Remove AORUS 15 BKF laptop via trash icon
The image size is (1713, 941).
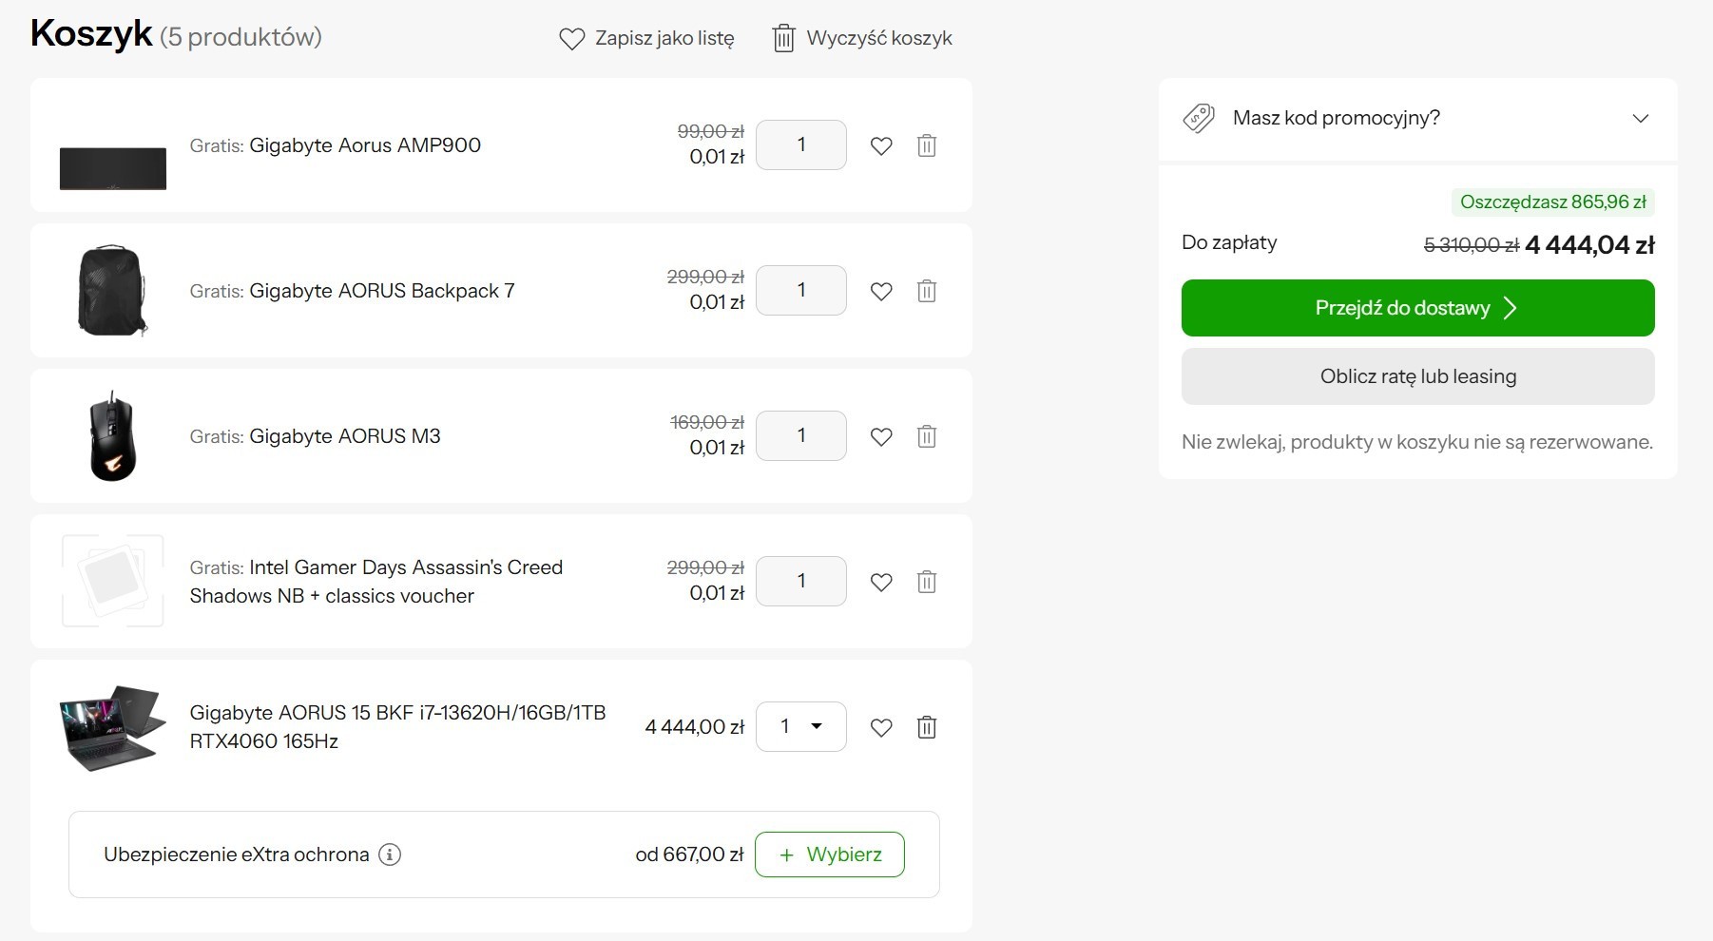(x=927, y=727)
